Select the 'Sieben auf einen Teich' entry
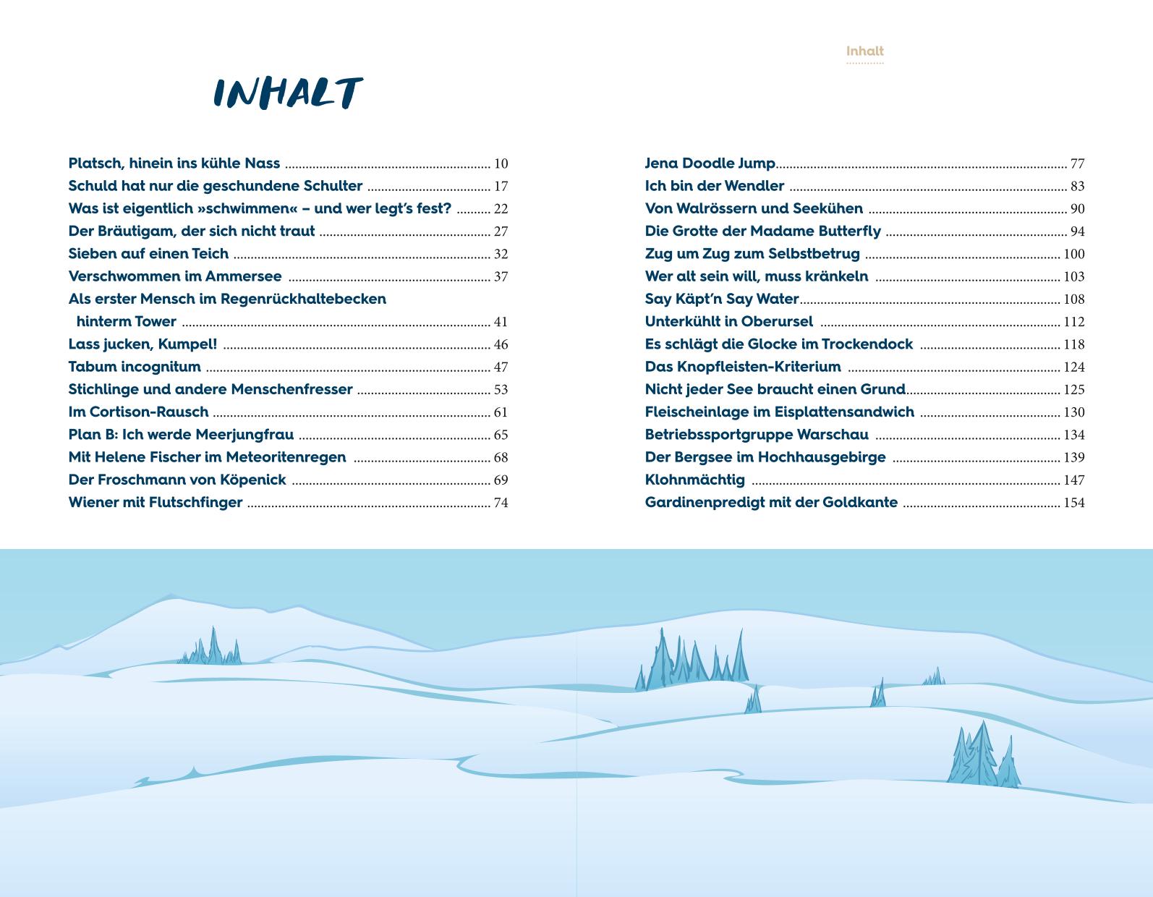1153x897 pixels. tap(148, 254)
